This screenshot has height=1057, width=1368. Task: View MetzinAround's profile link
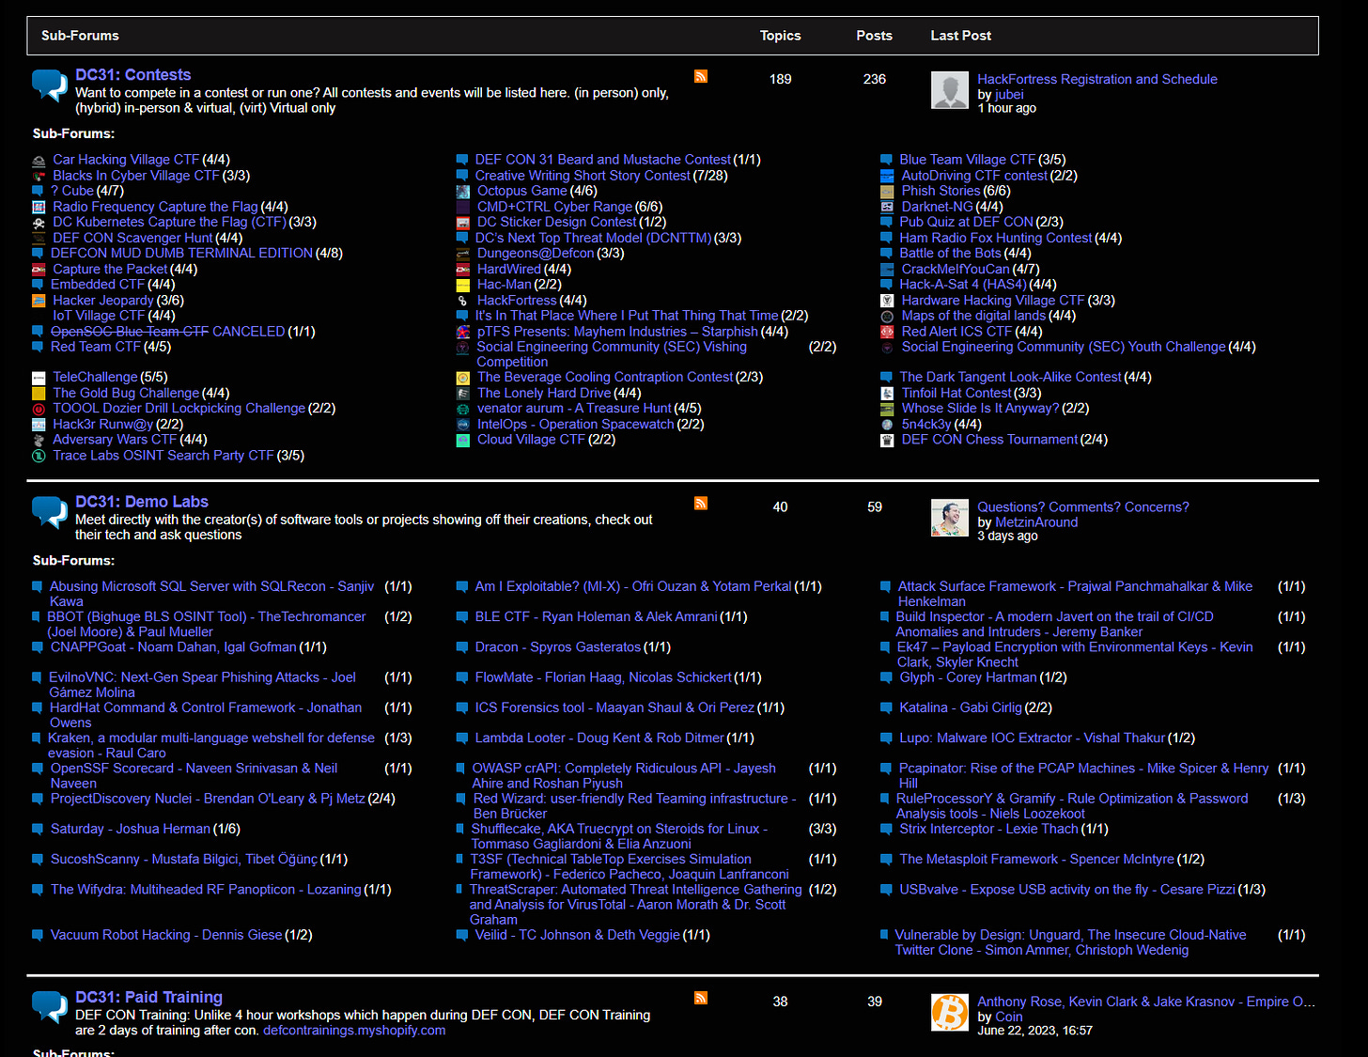[x=1036, y=522]
